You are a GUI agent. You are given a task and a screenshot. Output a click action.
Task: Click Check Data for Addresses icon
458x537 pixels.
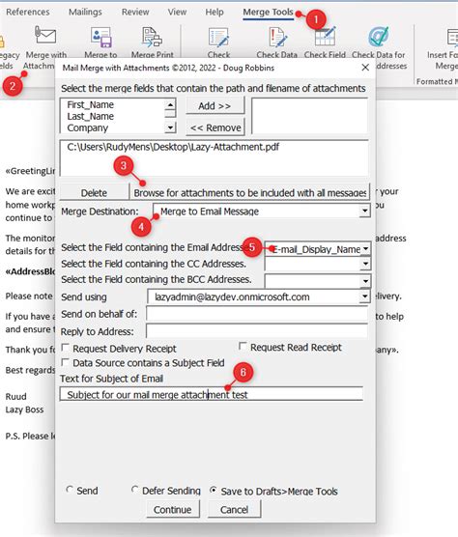(x=379, y=37)
